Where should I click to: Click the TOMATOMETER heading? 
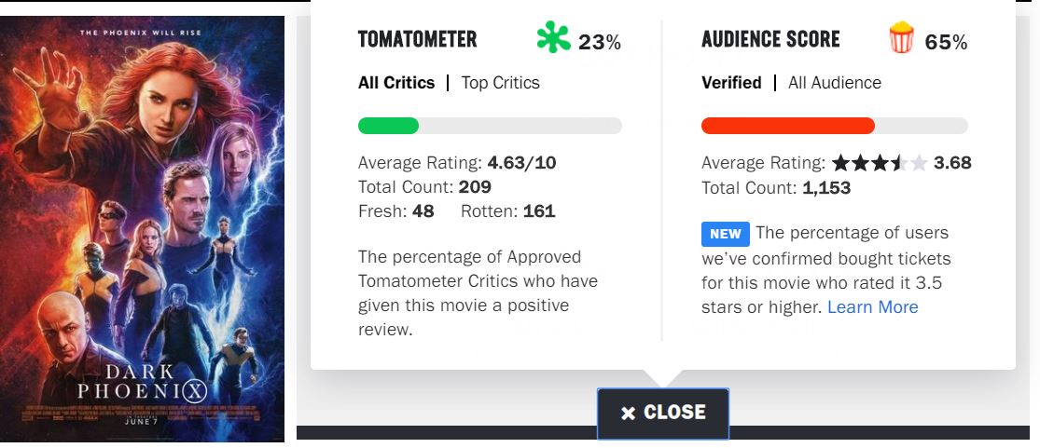417,39
